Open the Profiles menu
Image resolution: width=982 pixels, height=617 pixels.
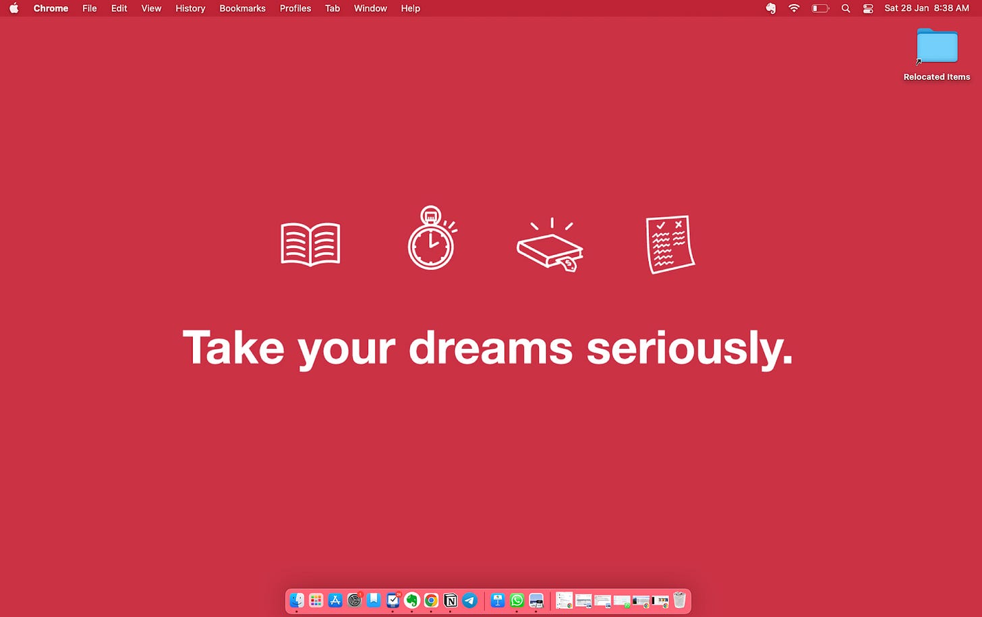(x=295, y=8)
